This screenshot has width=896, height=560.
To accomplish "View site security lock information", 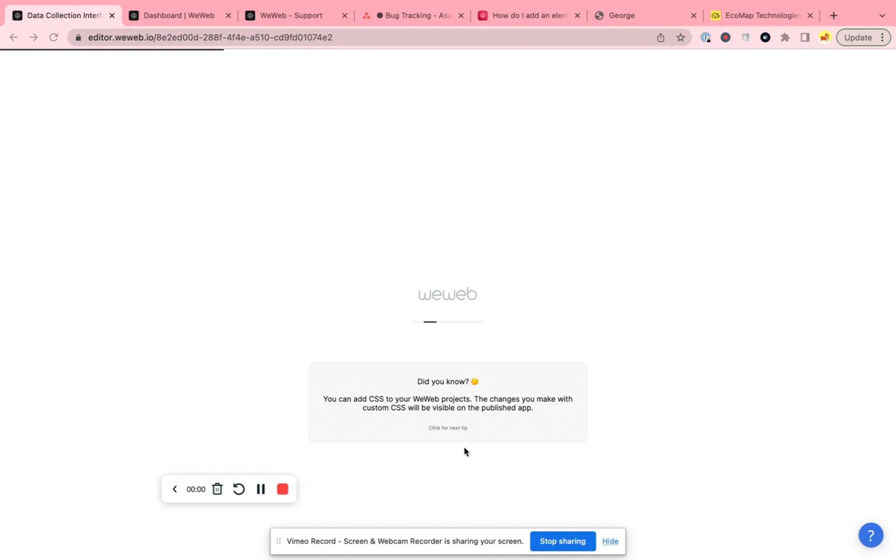I will (78, 37).
